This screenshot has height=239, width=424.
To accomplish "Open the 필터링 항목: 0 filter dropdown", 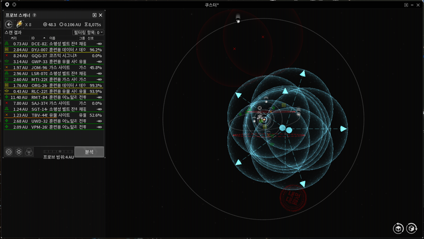I will tap(88, 33).
